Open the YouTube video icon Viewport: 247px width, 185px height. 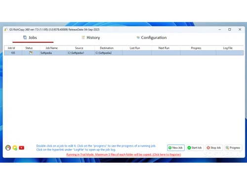point(22,148)
